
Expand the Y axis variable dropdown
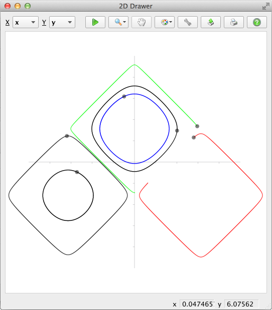pyautogui.click(x=62, y=22)
